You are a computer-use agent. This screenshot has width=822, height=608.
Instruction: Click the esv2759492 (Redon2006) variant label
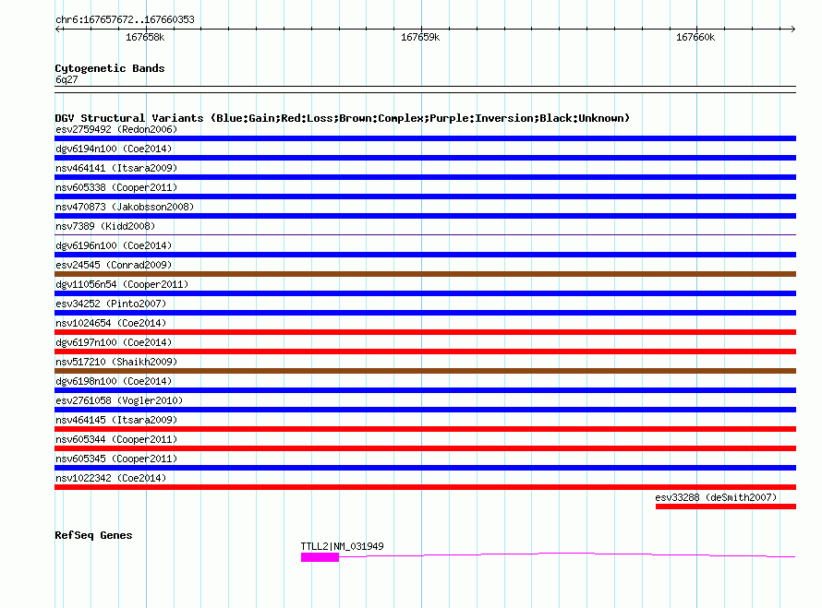tap(116, 129)
